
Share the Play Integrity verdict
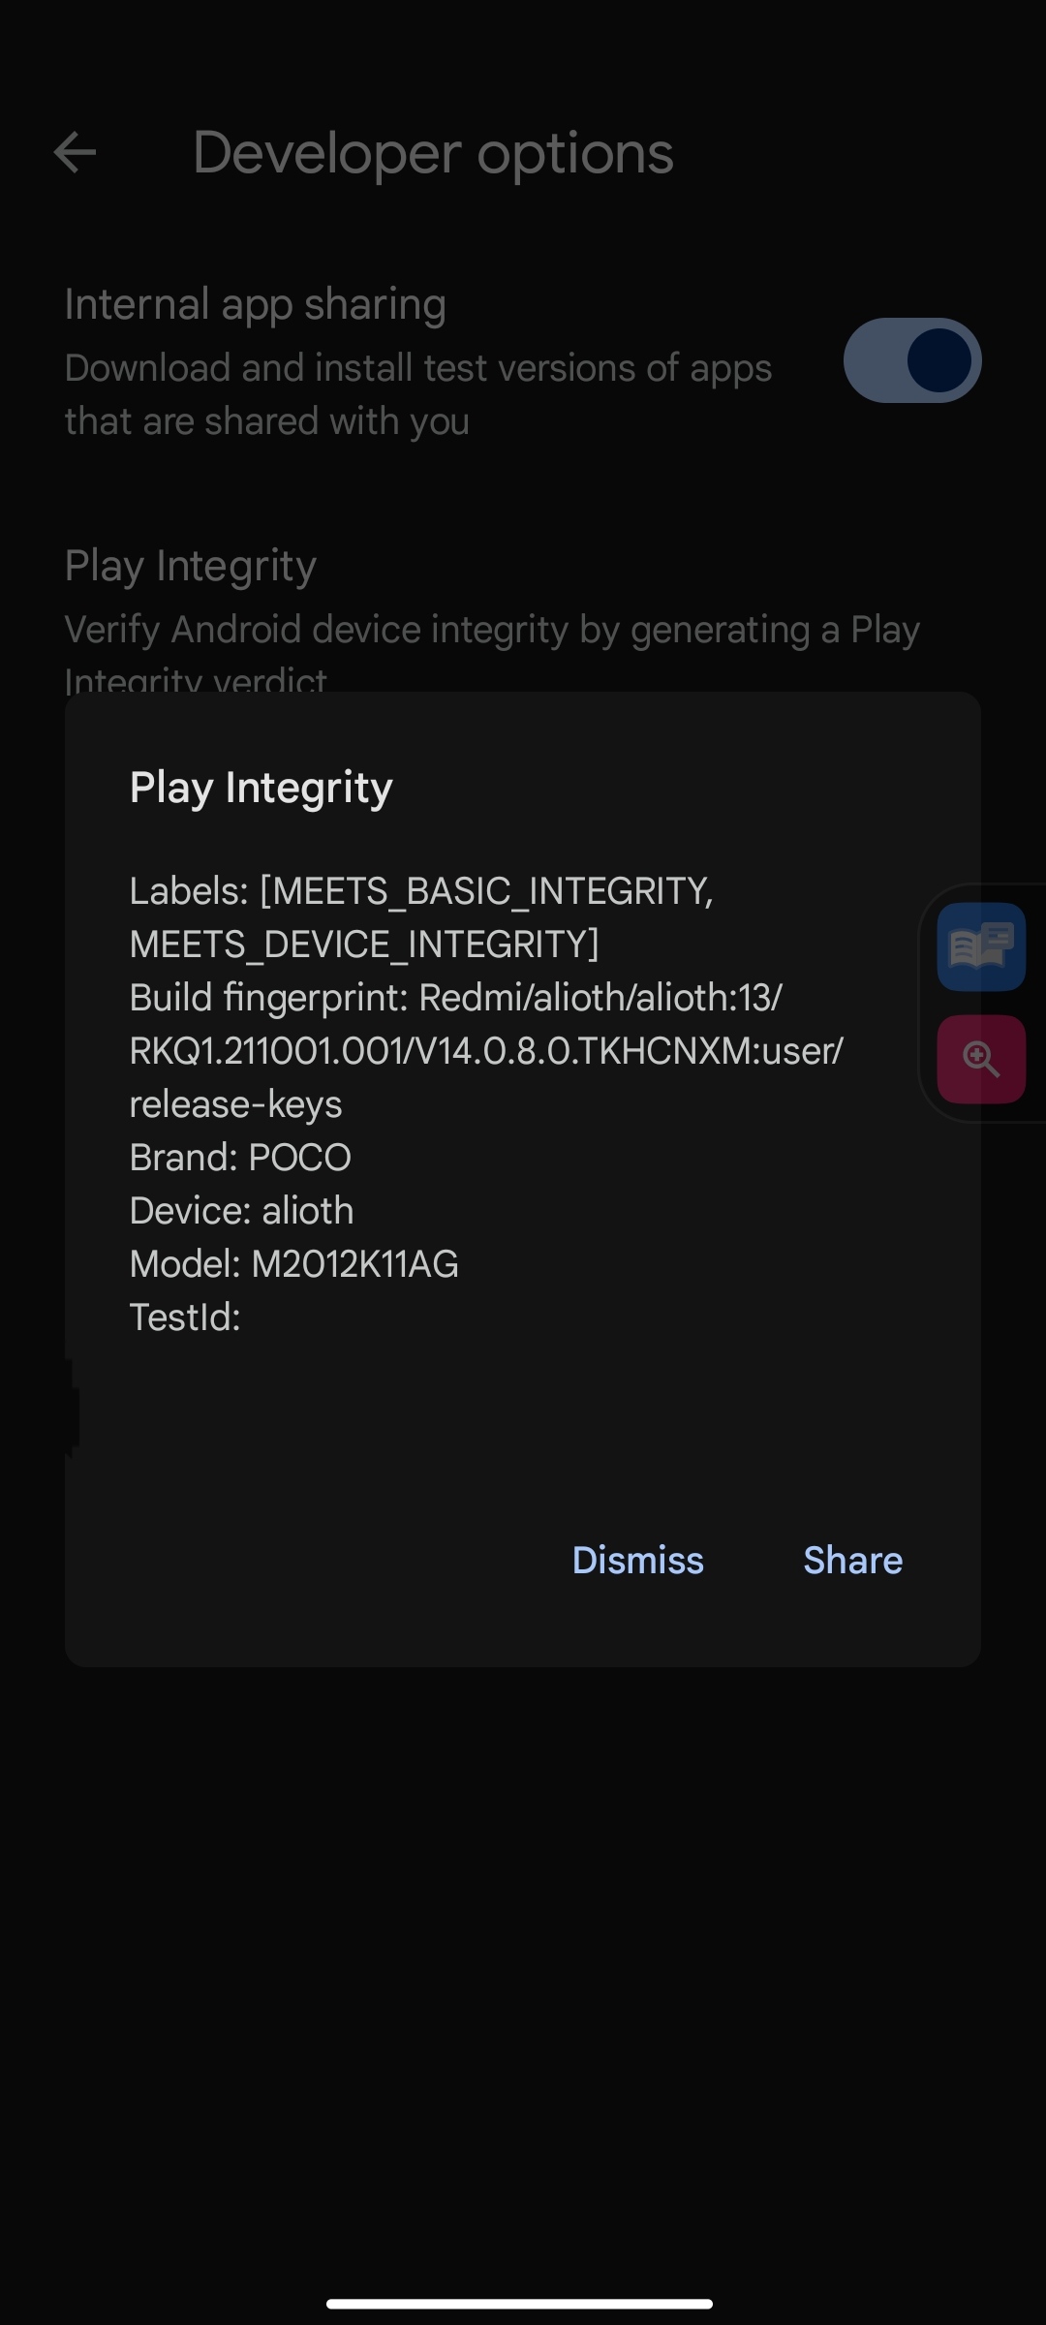(x=853, y=1560)
